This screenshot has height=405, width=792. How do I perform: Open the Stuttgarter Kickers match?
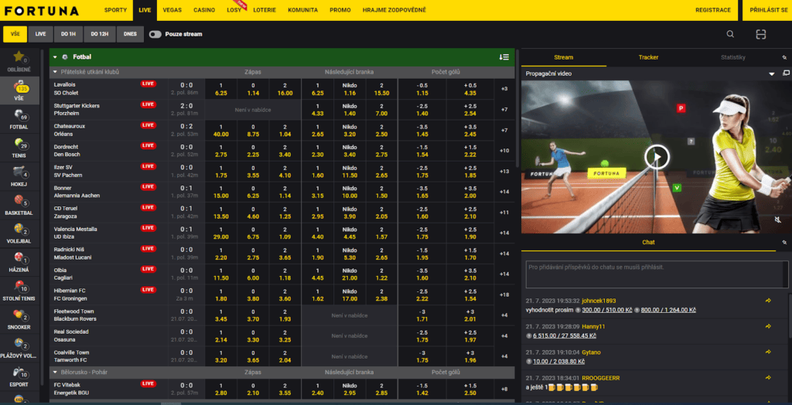[77, 110]
